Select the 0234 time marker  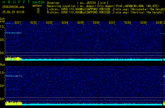65,23
